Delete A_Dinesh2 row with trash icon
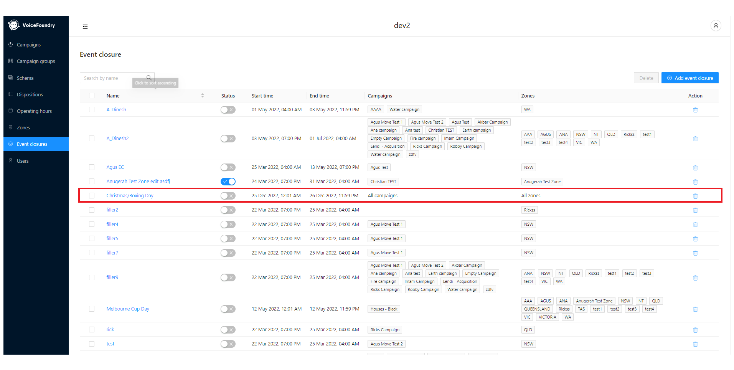 point(695,139)
